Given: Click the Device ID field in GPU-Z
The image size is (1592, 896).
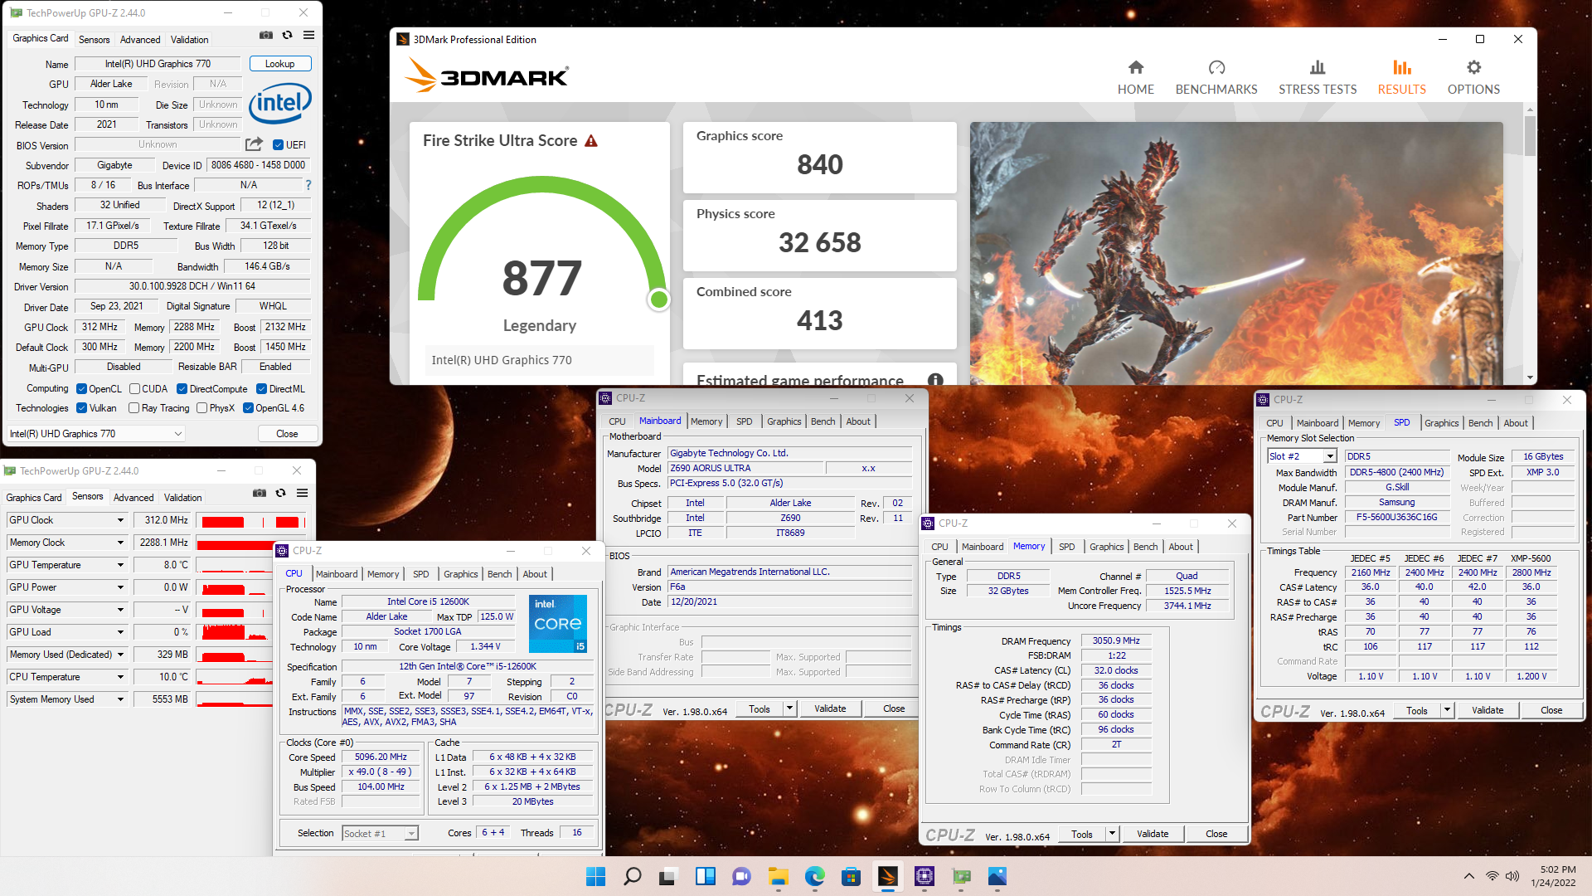Looking at the screenshot, I should point(258,165).
